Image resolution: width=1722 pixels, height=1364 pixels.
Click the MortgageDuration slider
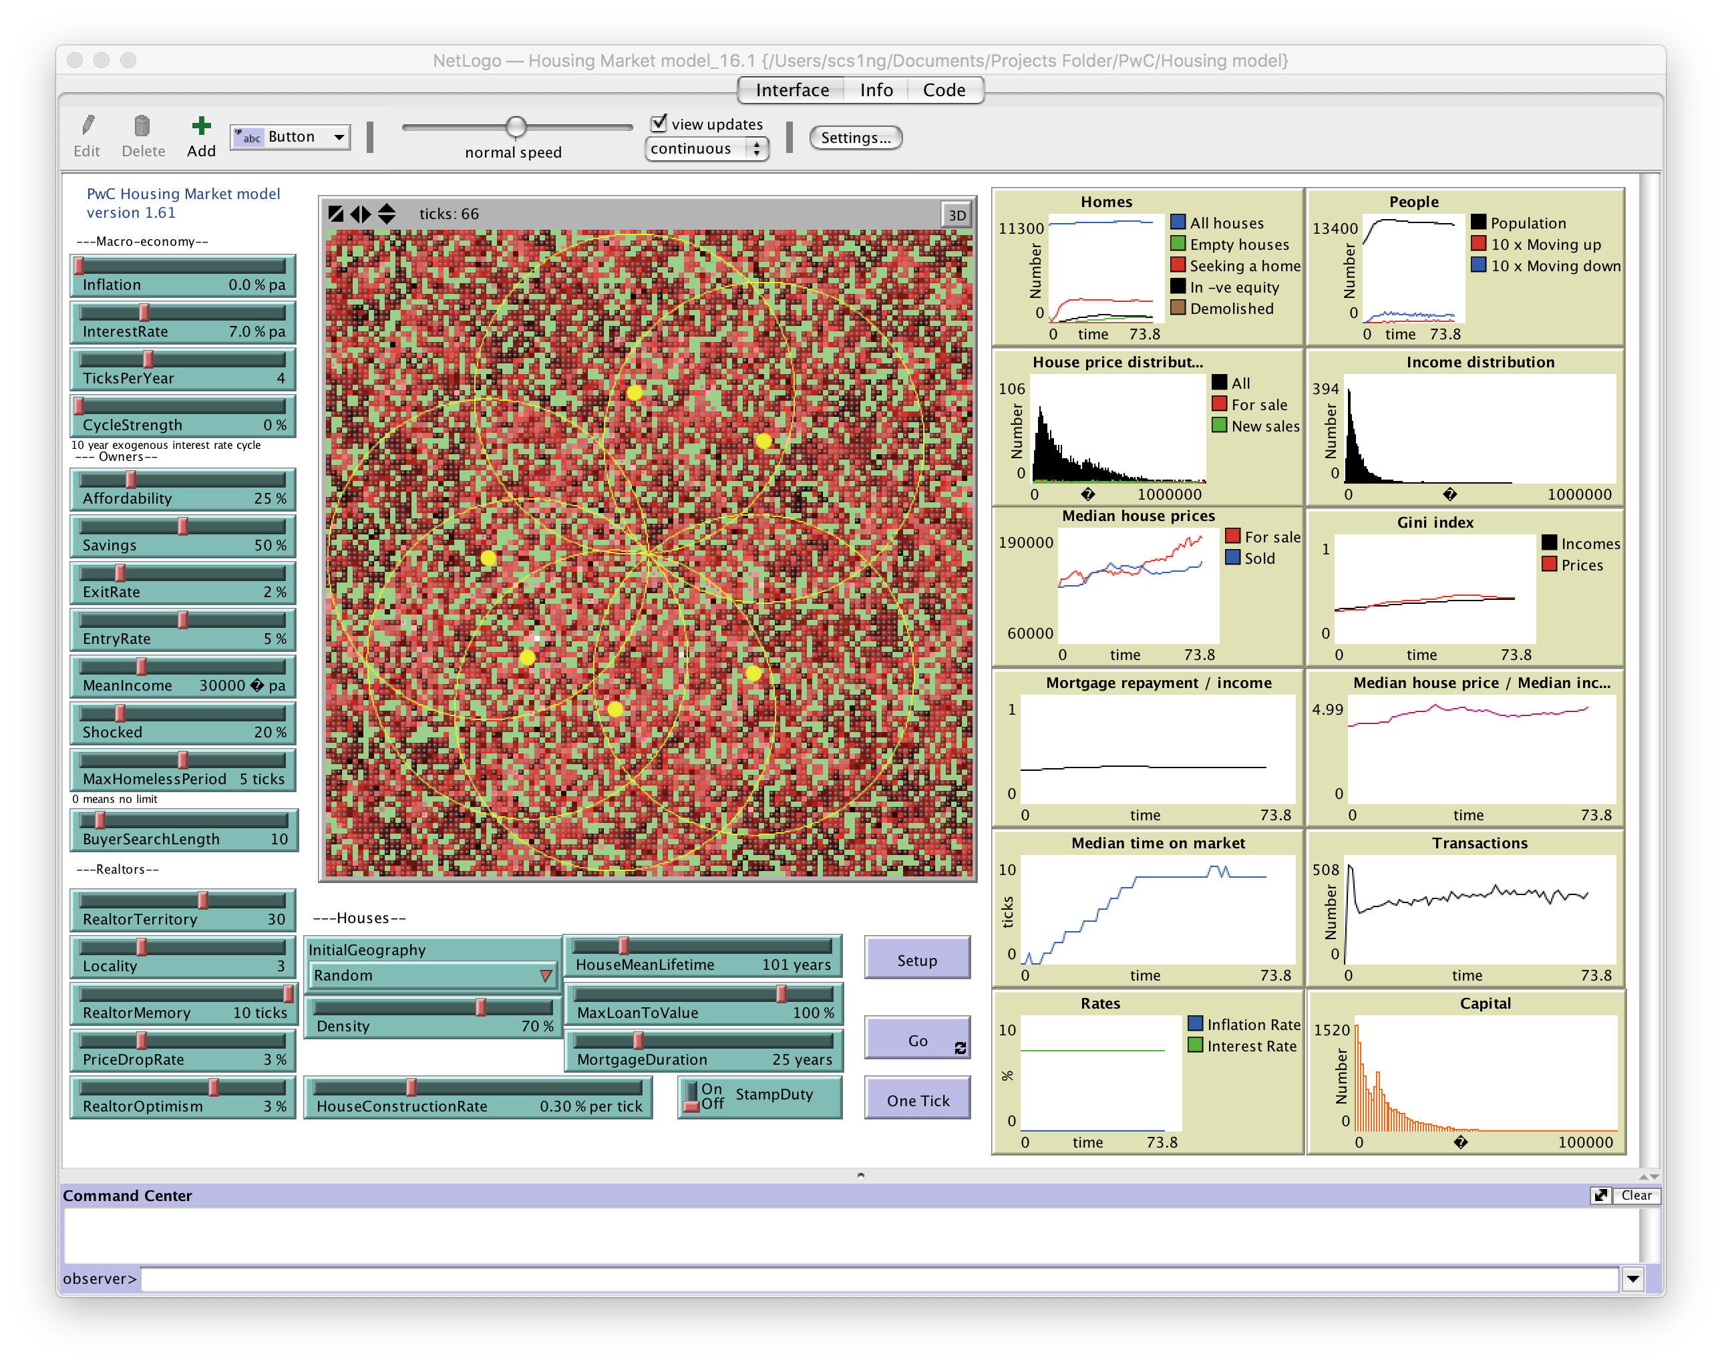coord(703,1051)
